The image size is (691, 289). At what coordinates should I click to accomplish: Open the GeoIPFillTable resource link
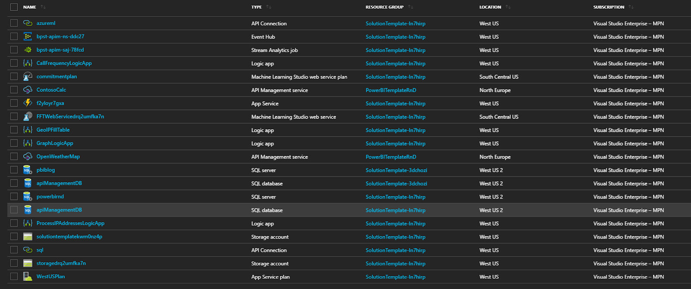[53, 130]
